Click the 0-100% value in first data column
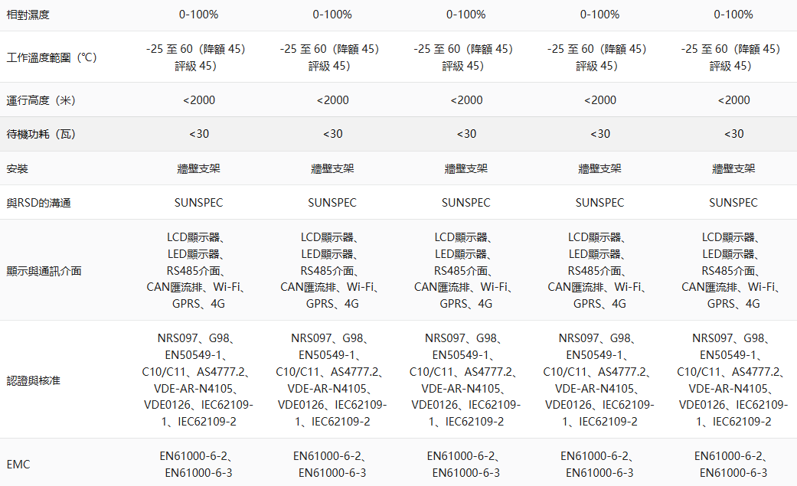This screenshot has height=486, width=797. click(198, 15)
